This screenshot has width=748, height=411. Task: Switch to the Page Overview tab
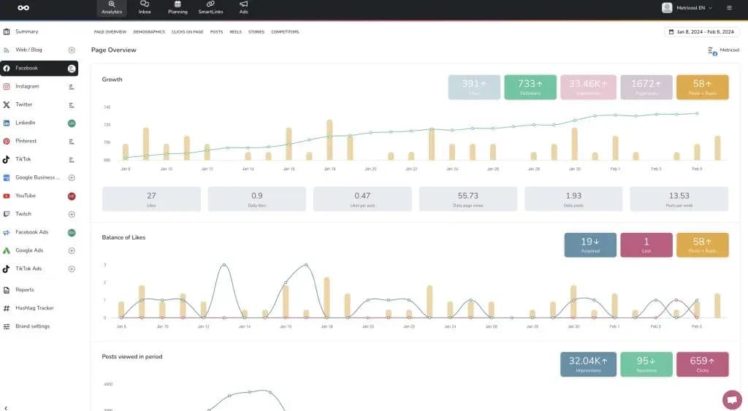[x=110, y=32]
